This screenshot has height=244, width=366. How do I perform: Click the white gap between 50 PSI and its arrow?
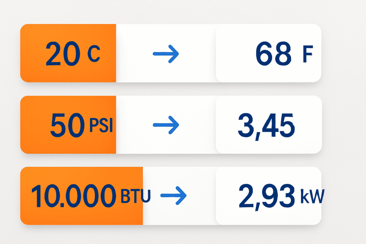click(134, 125)
